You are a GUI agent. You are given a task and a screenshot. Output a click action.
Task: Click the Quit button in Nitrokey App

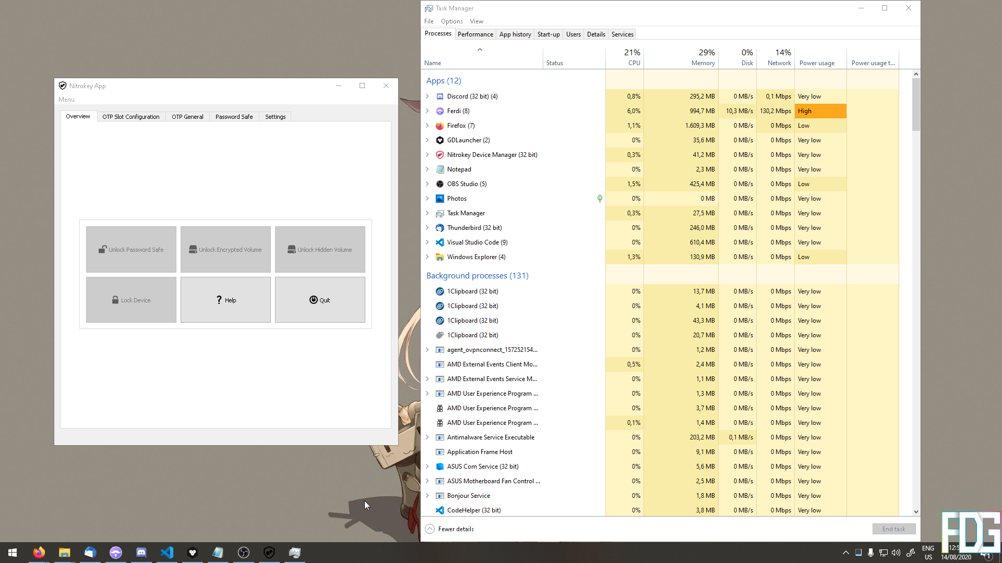click(320, 300)
